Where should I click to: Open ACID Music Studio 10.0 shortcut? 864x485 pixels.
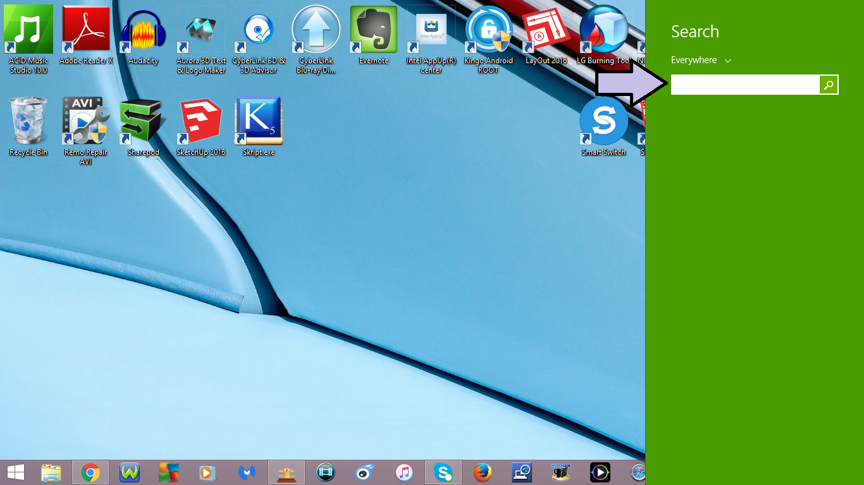pyautogui.click(x=28, y=39)
